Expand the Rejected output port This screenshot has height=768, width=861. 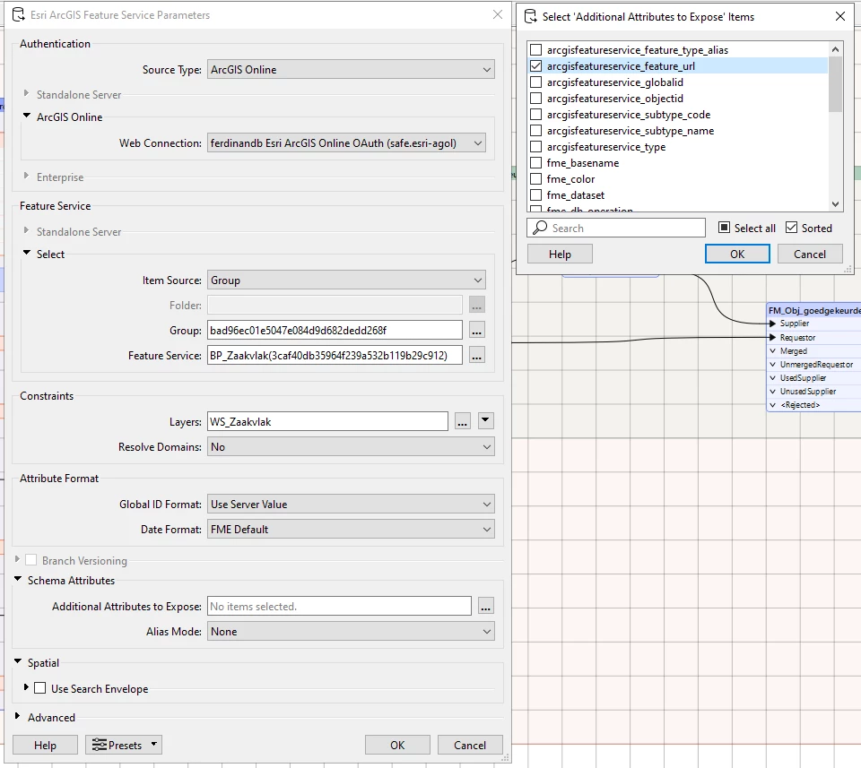772,405
